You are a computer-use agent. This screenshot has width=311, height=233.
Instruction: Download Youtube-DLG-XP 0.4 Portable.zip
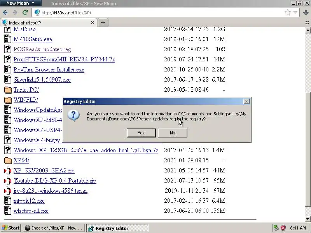pyautogui.click(x=55, y=181)
